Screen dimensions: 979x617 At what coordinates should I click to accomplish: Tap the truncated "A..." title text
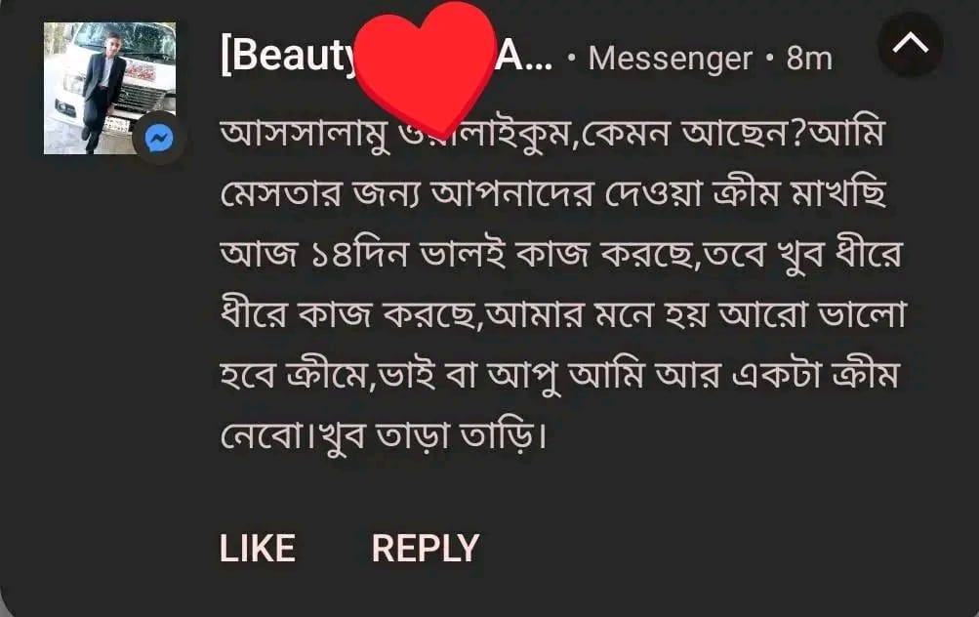click(523, 58)
